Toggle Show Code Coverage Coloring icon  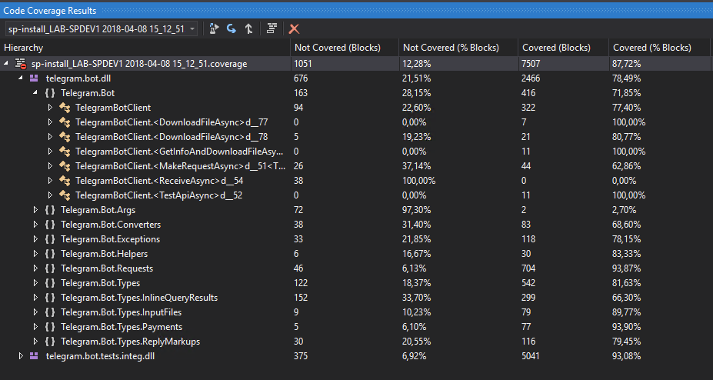pos(272,28)
